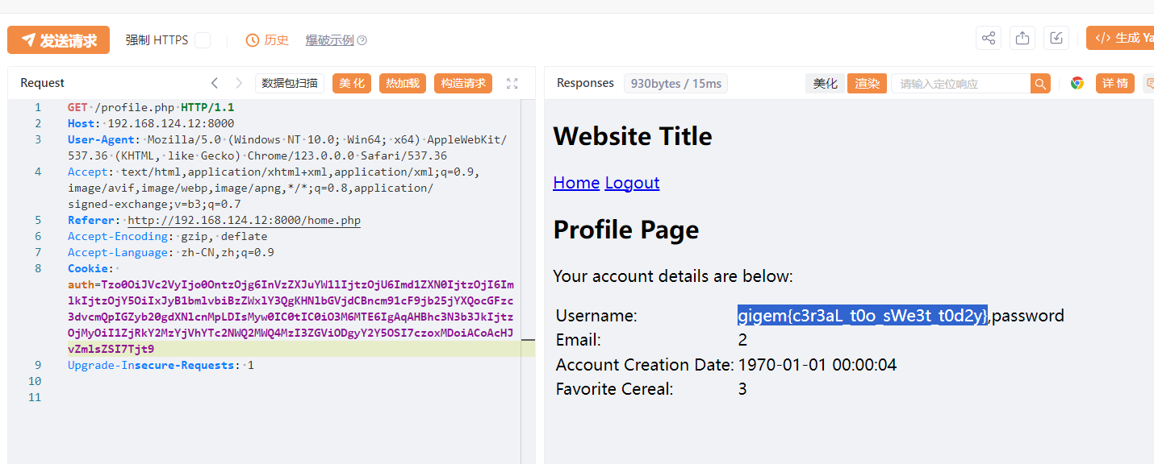
Task: Go to the next request arrow
Action: click(239, 83)
